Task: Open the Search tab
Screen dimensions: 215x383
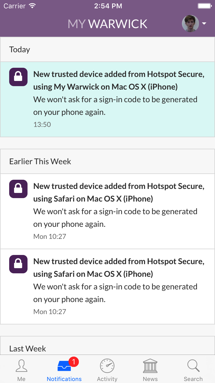Action: coord(193,370)
